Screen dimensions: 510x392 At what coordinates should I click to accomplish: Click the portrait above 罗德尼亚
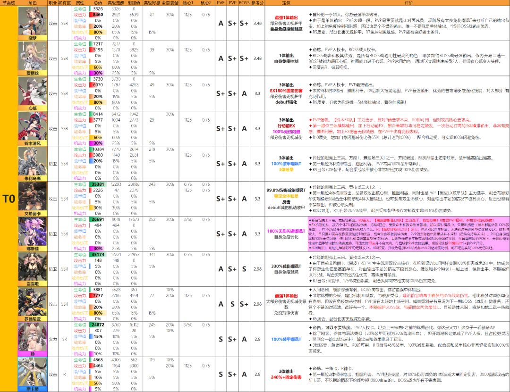(x=33, y=267)
